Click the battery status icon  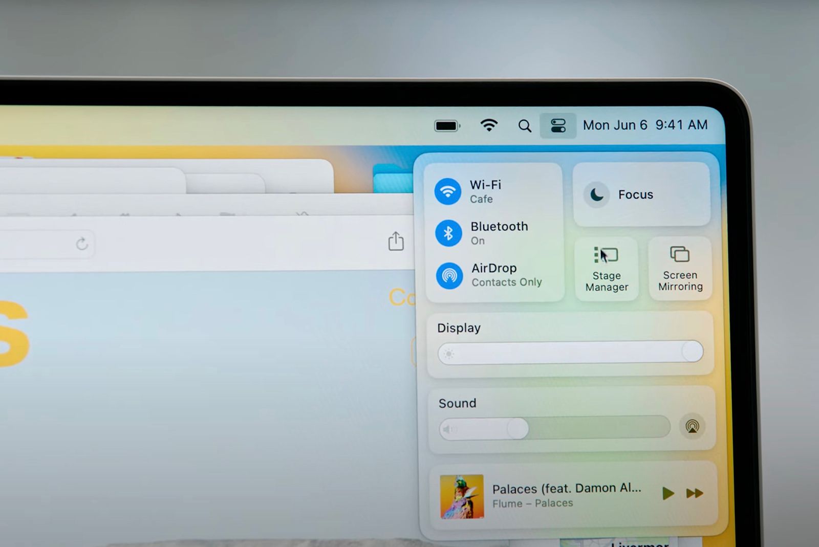click(x=447, y=125)
